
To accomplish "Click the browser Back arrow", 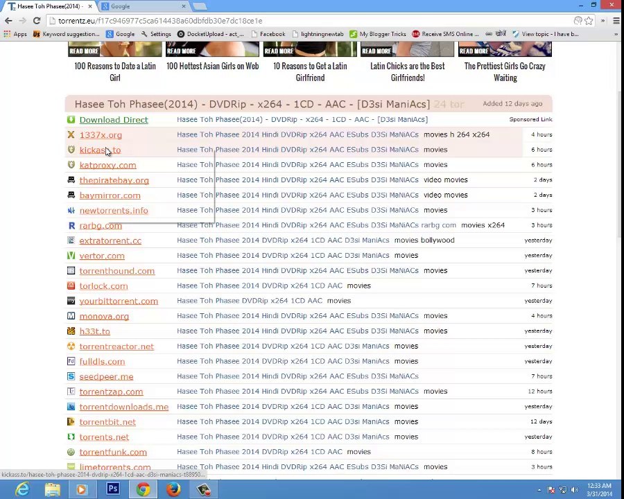I will point(8,21).
